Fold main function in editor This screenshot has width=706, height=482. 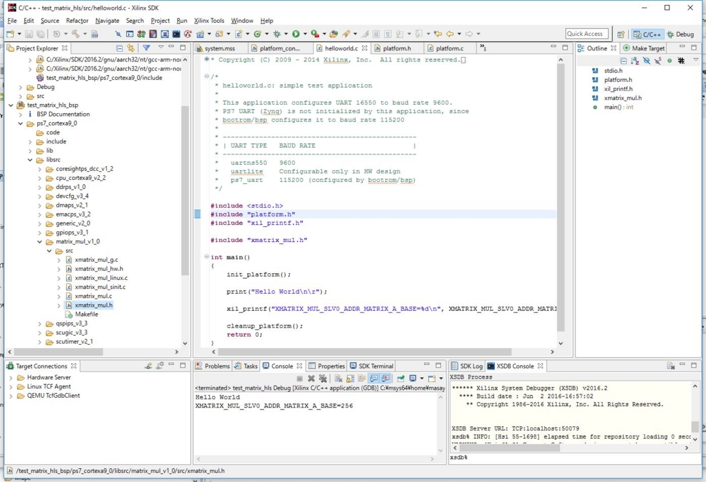point(207,257)
